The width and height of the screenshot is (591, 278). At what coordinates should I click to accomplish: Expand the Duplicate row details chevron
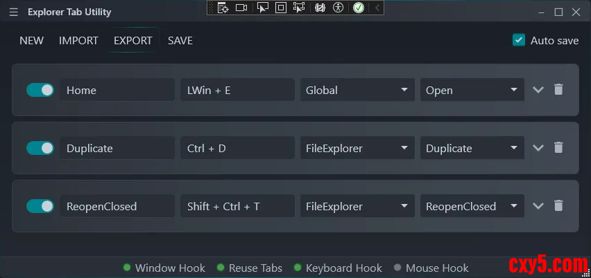tap(538, 148)
